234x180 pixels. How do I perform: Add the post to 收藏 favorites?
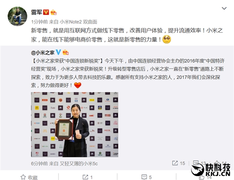(29, 177)
